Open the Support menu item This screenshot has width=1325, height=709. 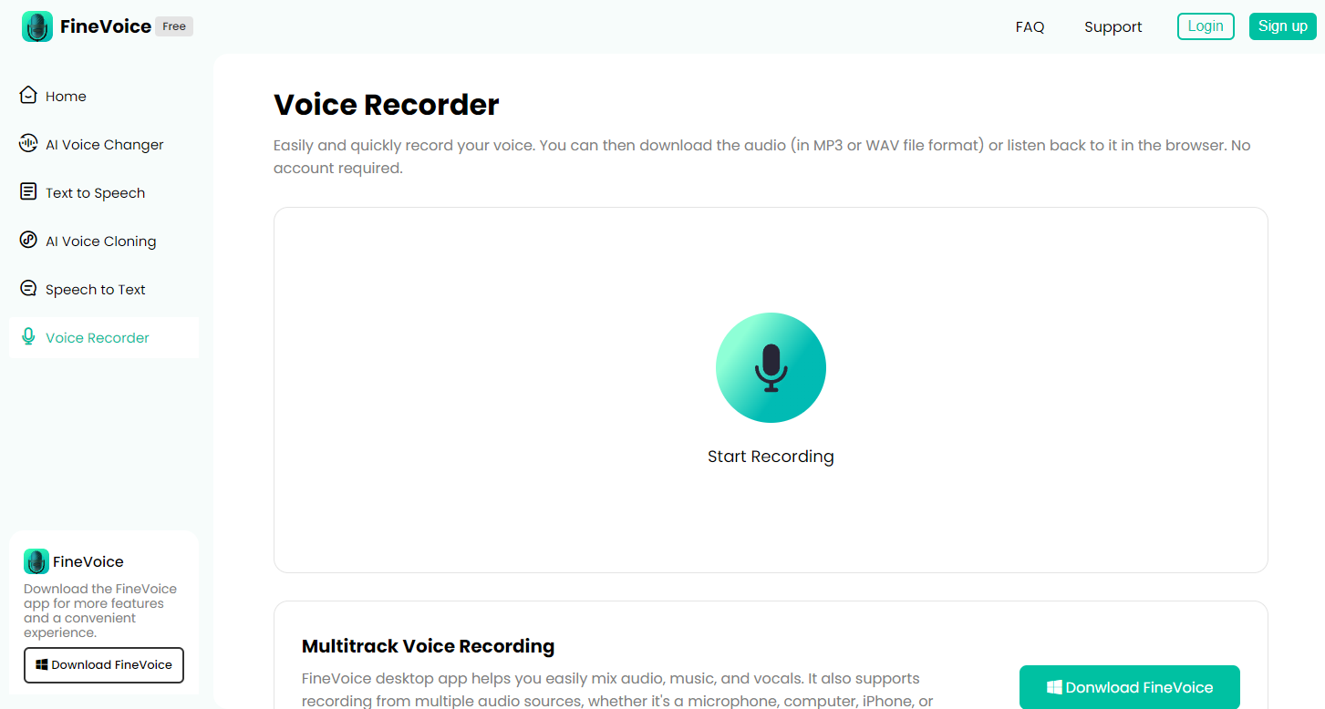(x=1113, y=26)
